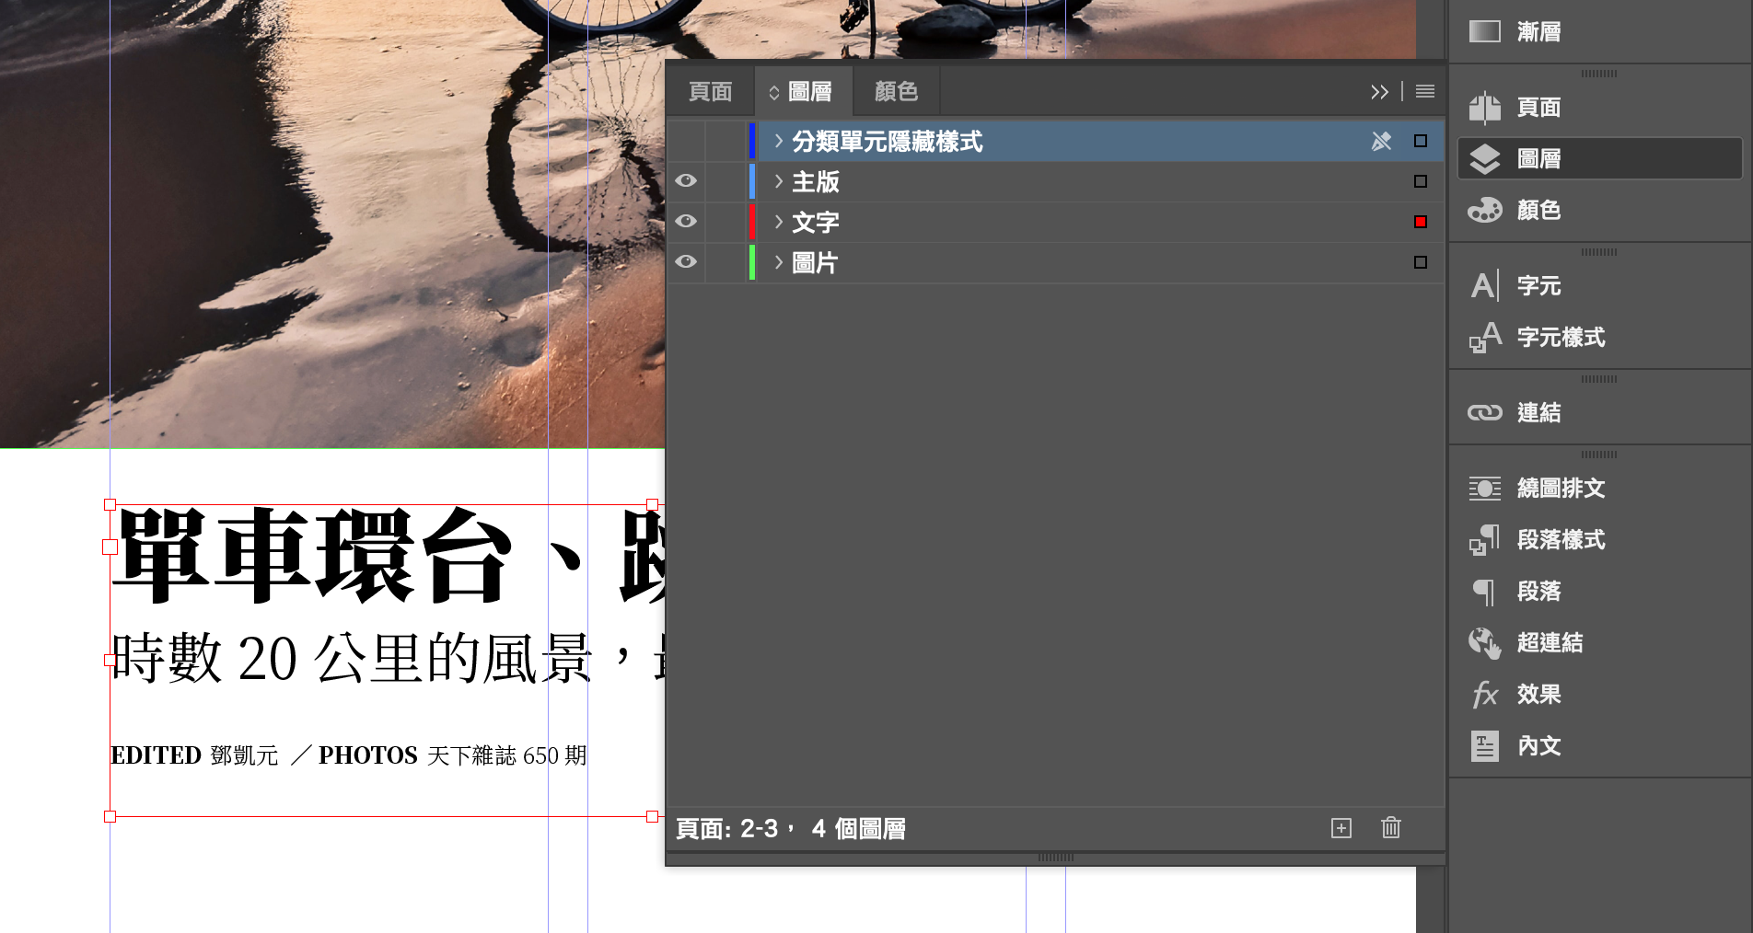Toggle visibility of 圖片 layer
The width and height of the screenshot is (1753, 933).
[686, 262]
